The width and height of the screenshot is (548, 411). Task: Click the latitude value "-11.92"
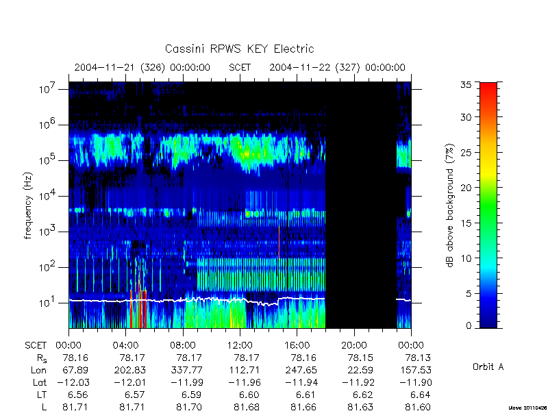(358, 382)
